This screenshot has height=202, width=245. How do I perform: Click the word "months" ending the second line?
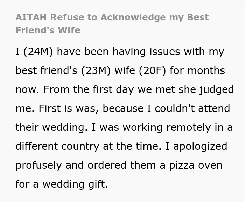(206, 70)
